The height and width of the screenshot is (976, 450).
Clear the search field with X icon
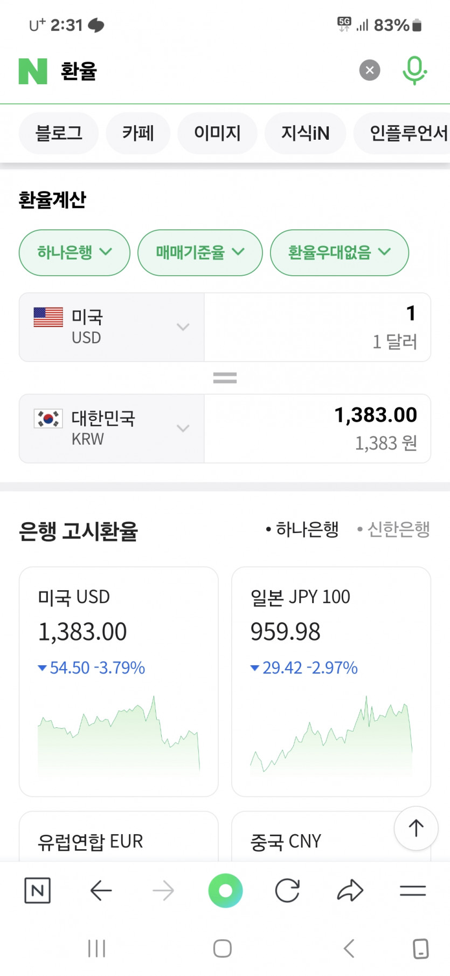click(x=370, y=70)
